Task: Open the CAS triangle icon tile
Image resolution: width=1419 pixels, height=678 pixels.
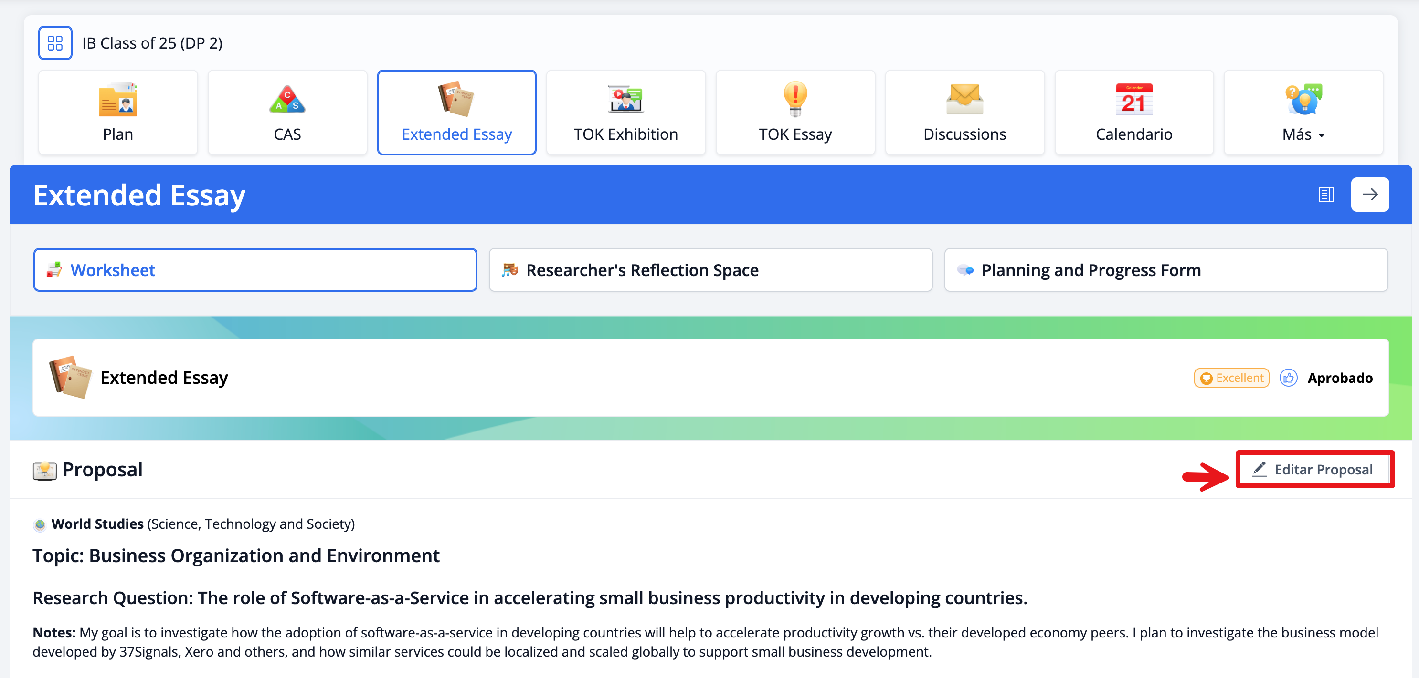Action: tap(287, 112)
